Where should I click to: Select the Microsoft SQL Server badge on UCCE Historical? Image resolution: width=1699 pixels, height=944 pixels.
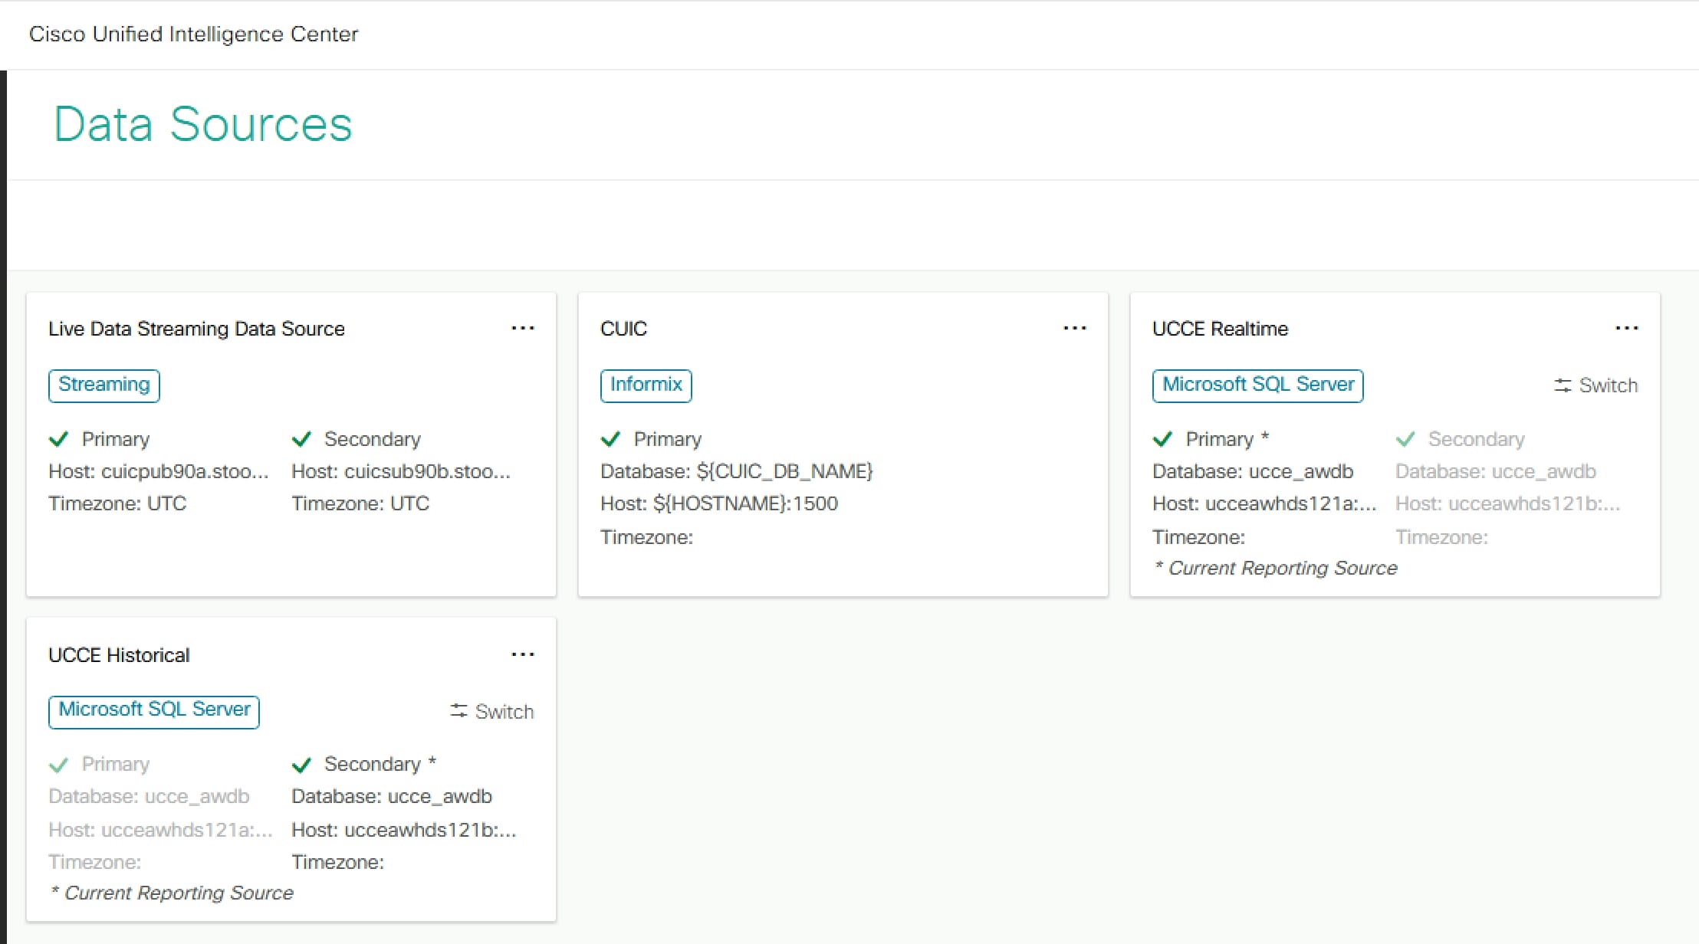pos(153,710)
